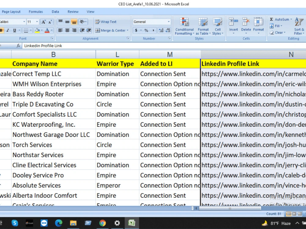This screenshot has height=229, width=306.
Task: Open AutoSum dropdown arrow
Action: (291, 19)
